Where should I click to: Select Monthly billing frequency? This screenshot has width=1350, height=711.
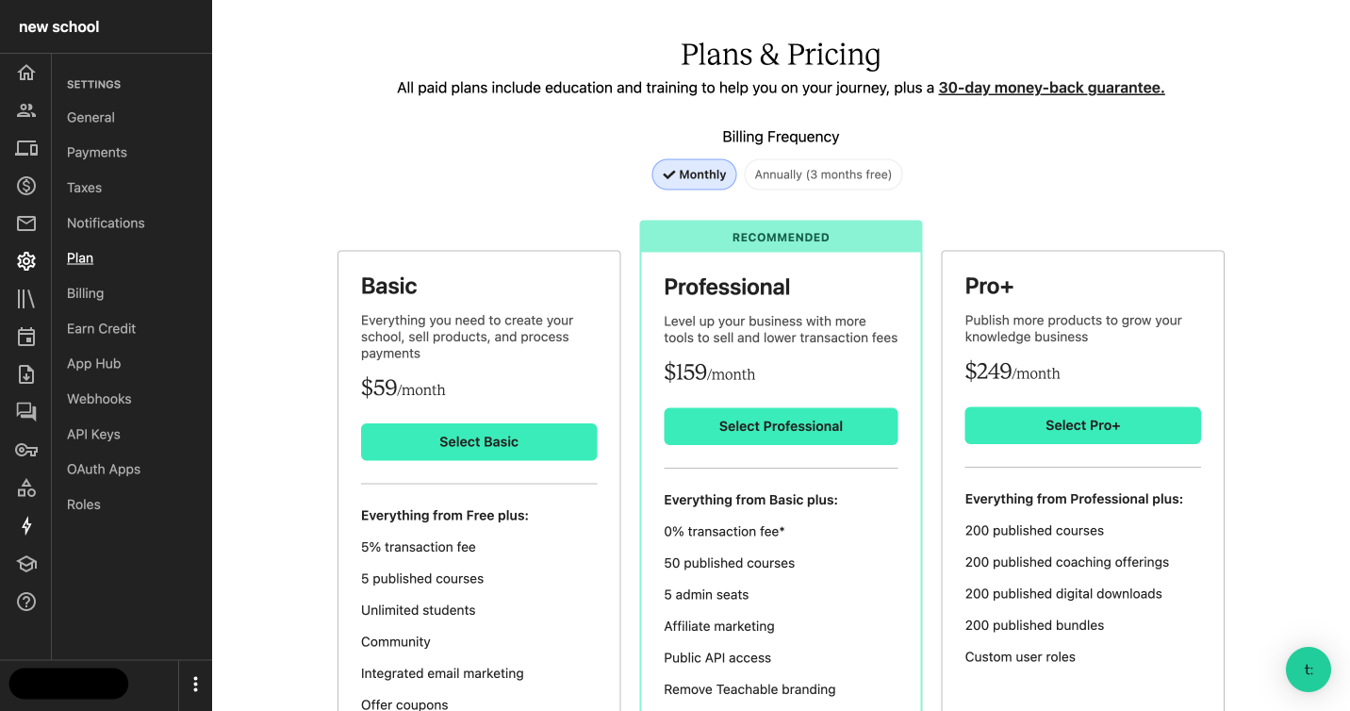(x=694, y=174)
